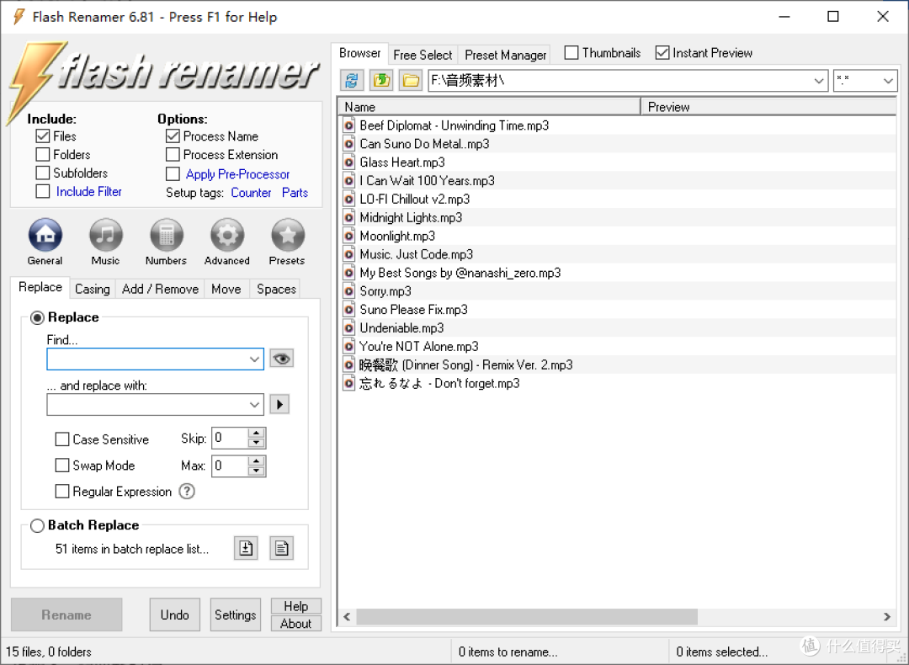Click the Help button
Viewport: 909px width, 665px height.
296,606
